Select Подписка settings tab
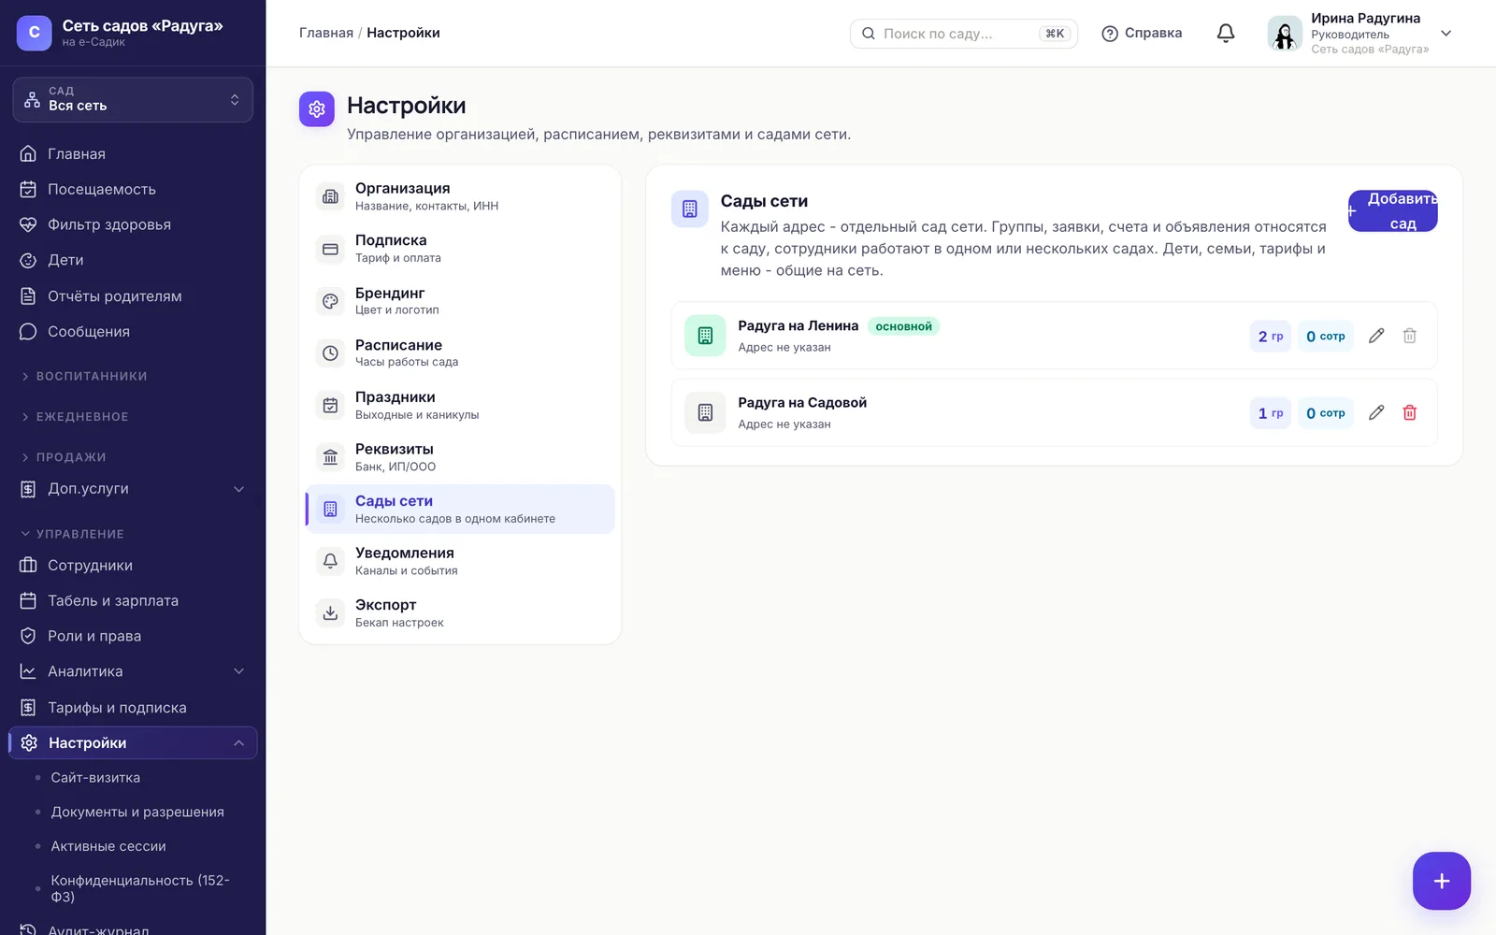This screenshot has height=935, width=1496. pyautogui.click(x=460, y=249)
